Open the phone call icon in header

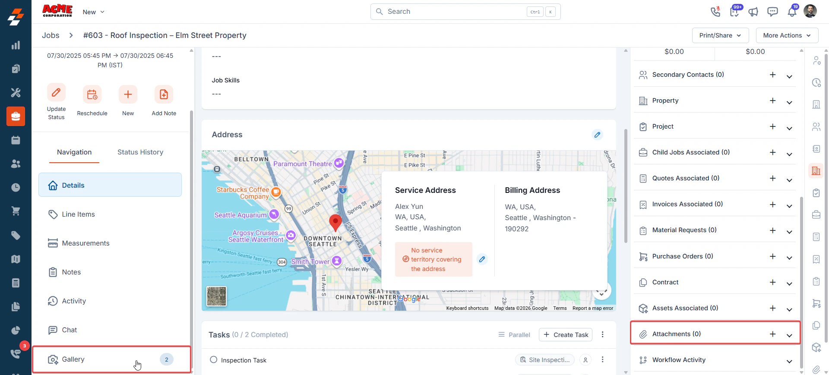point(715,12)
